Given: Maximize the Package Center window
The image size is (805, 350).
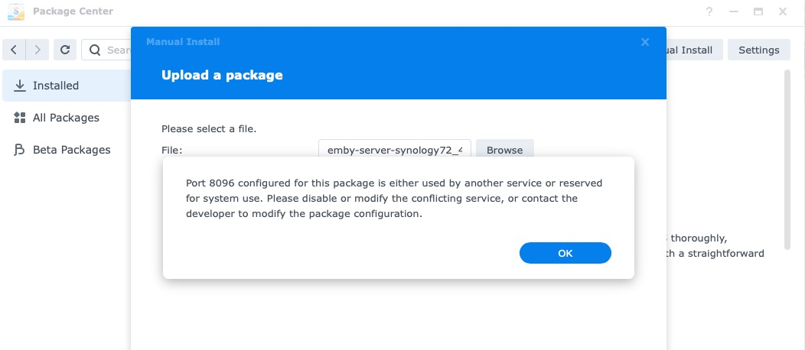Looking at the screenshot, I should [758, 11].
